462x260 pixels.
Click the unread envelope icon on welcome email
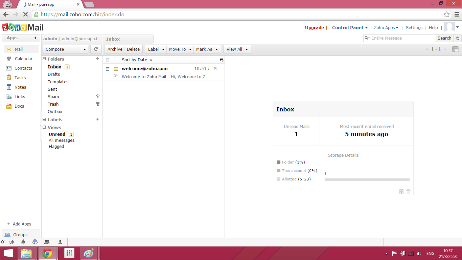(116, 69)
